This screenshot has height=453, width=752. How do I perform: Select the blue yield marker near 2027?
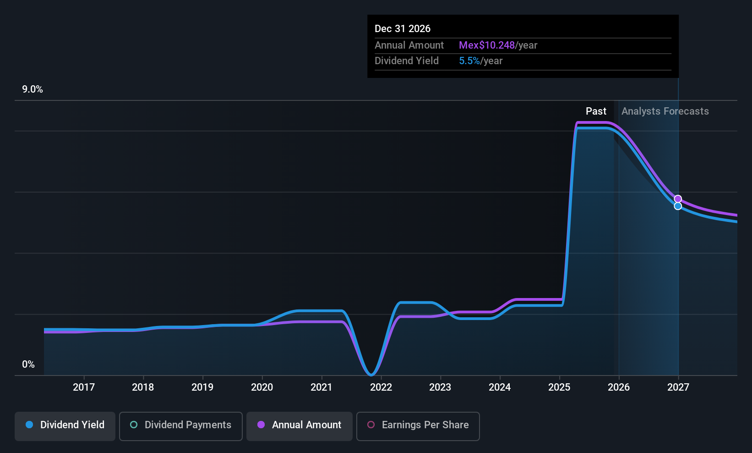678,206
